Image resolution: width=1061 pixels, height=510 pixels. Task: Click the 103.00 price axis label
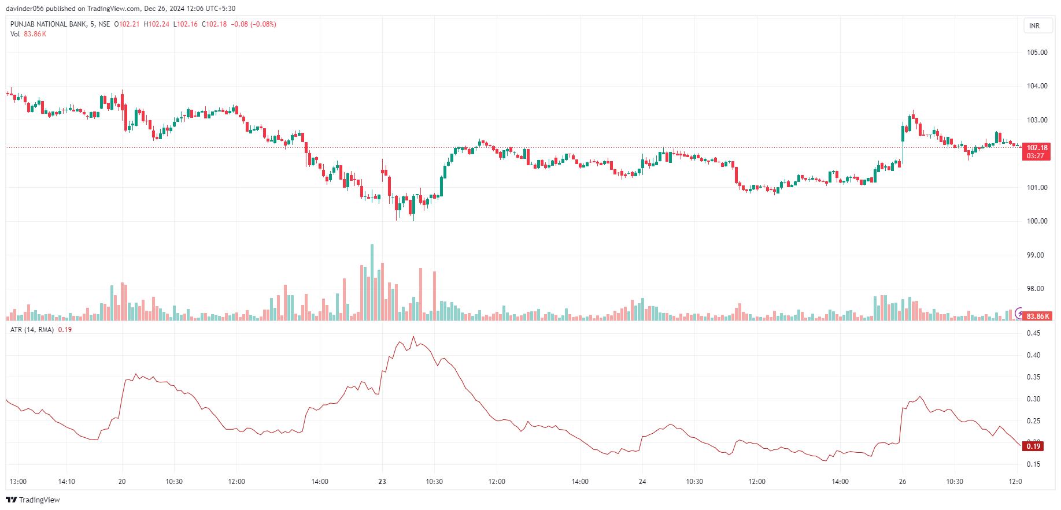tap(1037, 120)
